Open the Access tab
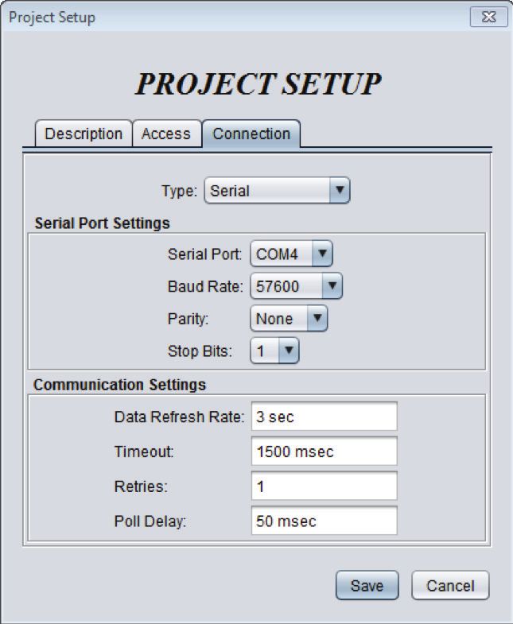Image resolution: width=513 pixels, height=624 pixels. [166, 134]
